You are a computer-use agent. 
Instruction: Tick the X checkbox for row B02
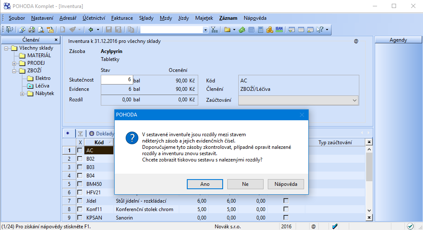pos(80,159)
